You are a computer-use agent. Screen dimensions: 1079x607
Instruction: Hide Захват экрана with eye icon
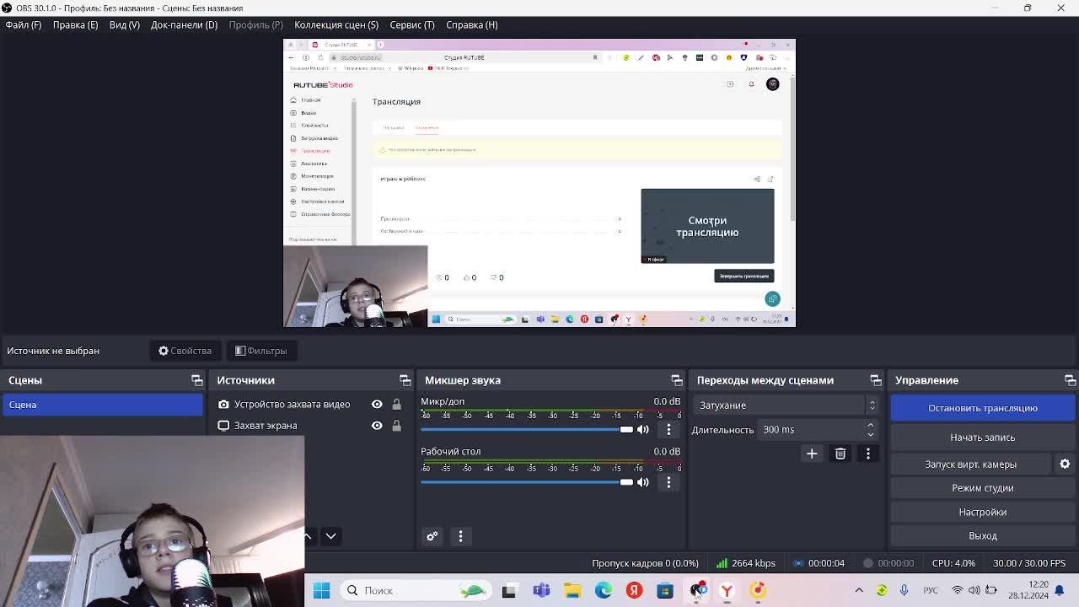(377, 426)
